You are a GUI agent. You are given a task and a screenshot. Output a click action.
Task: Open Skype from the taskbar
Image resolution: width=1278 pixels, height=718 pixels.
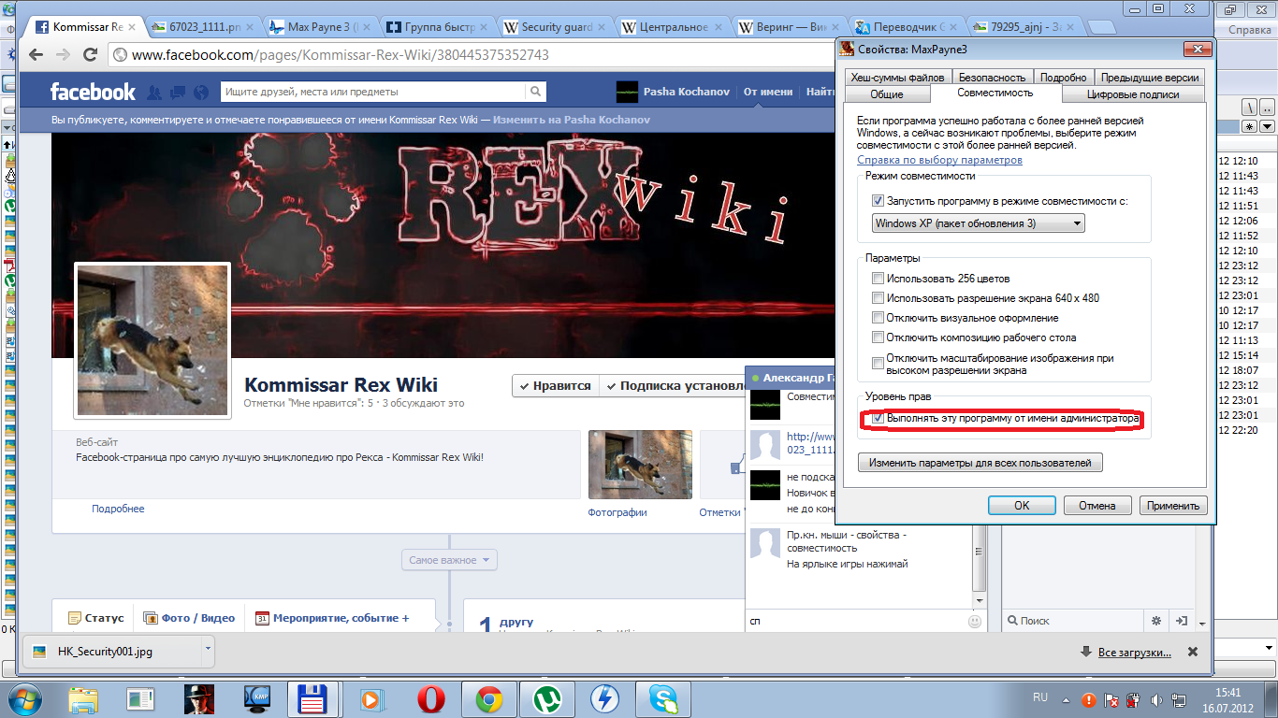(x=663, y=698)
